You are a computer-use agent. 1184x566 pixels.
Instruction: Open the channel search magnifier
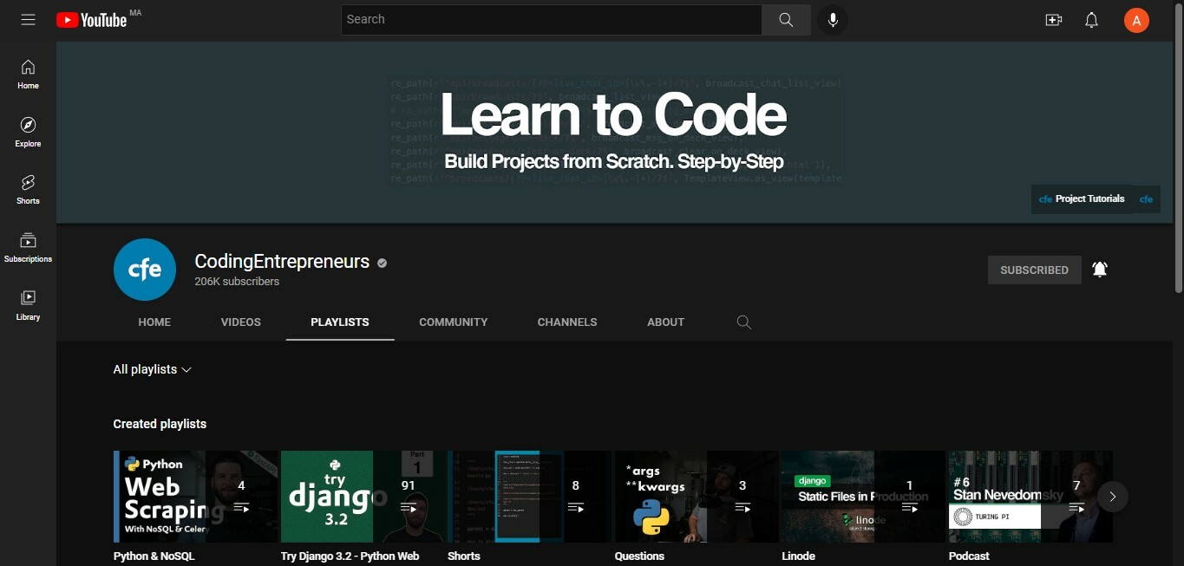point(743,322)
